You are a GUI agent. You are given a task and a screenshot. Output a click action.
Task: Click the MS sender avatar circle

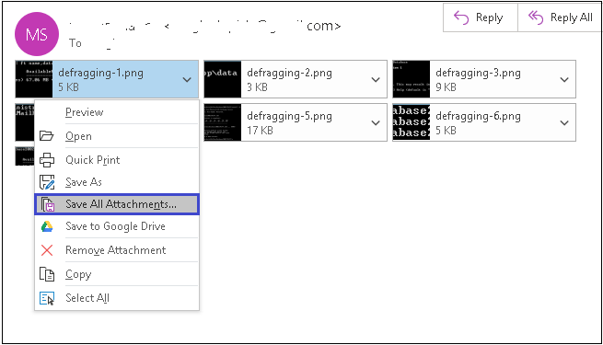click(37, 34)
